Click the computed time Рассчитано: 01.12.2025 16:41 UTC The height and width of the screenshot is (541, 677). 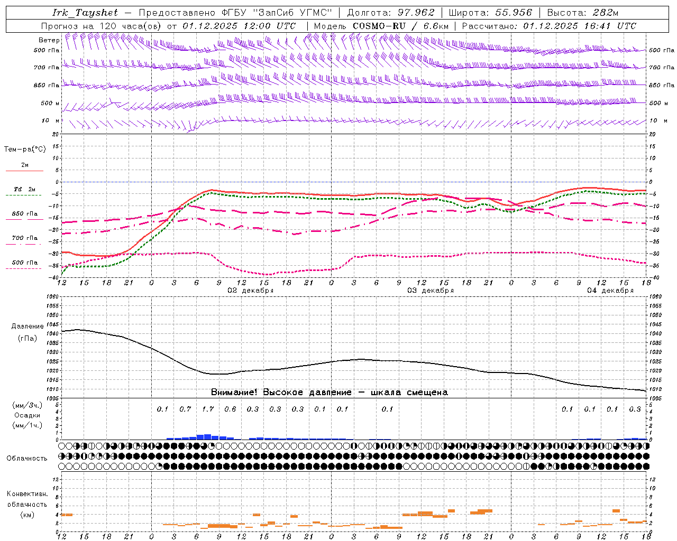tap(549, 26)
